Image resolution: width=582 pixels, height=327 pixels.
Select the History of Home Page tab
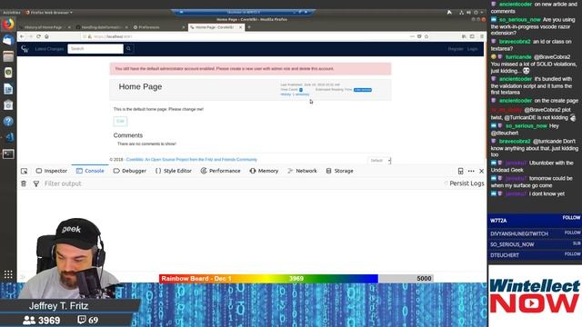[44, 27]
